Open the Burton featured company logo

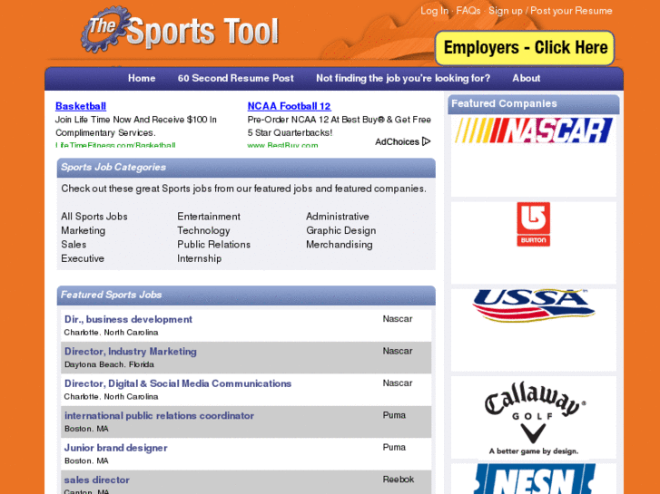pos(533,224)
